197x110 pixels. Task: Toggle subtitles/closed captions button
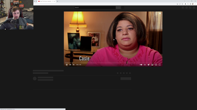click(145, 65)
